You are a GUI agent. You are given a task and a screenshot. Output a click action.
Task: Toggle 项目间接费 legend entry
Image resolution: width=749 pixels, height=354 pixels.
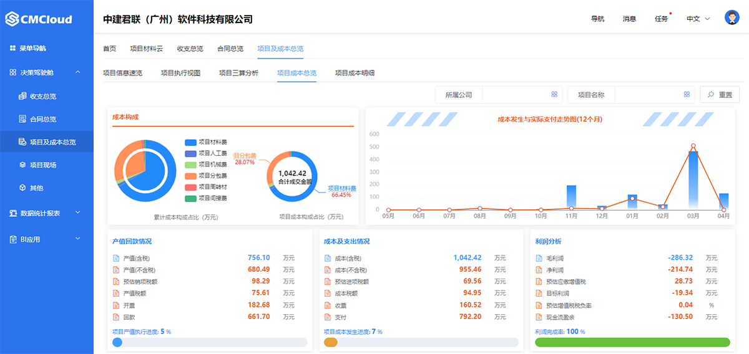pos(206,198)
